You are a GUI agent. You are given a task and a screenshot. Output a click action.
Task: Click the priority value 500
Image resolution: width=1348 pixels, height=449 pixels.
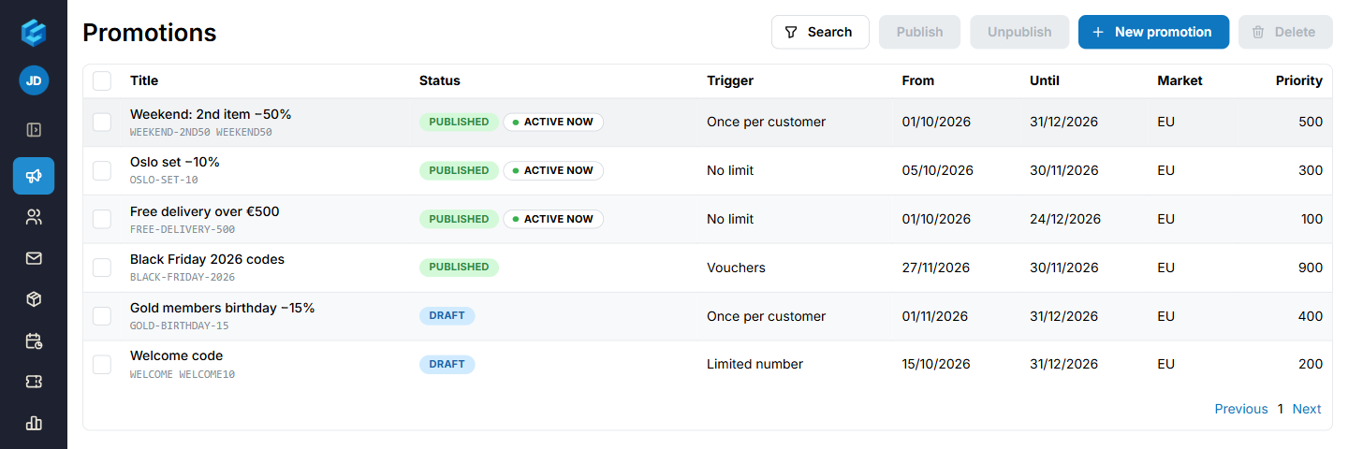(x=1311, y=122)
